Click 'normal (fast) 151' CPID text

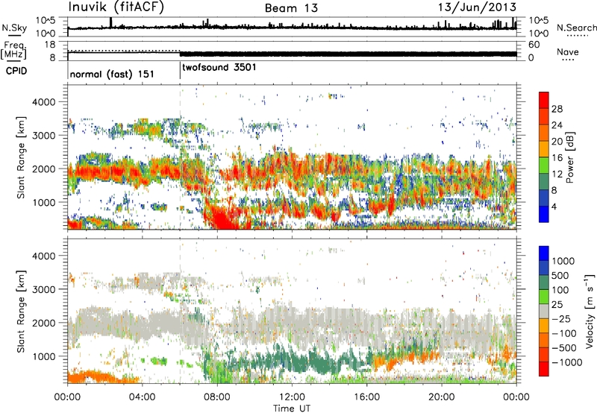coord(112,74)
